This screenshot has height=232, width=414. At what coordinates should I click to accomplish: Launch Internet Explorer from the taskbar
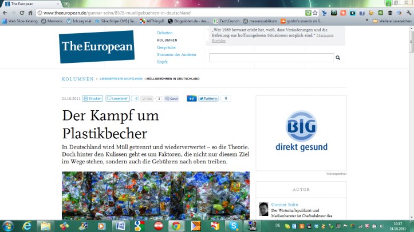click(x=27, y=226)
